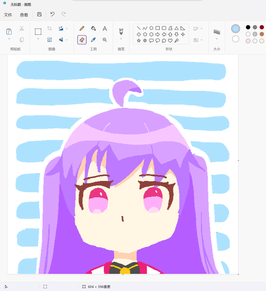Pick the cream palette color
Screen dimensions: 266x291
262,41
